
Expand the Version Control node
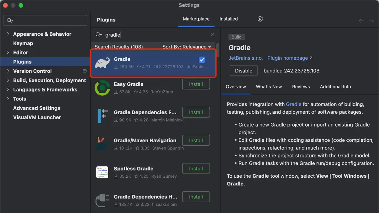point(8,71)
